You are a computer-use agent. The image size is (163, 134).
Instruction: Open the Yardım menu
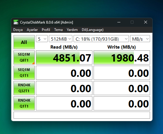pos(72,30)
